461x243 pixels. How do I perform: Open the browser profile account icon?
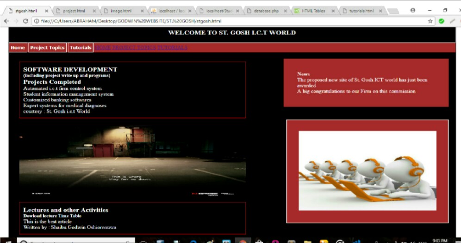click(413, 10)
